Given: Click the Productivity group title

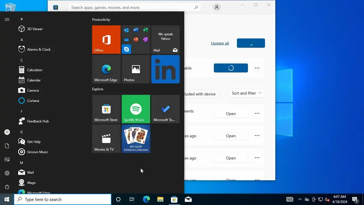Looking at the screenshot, I should click(101, 20).
